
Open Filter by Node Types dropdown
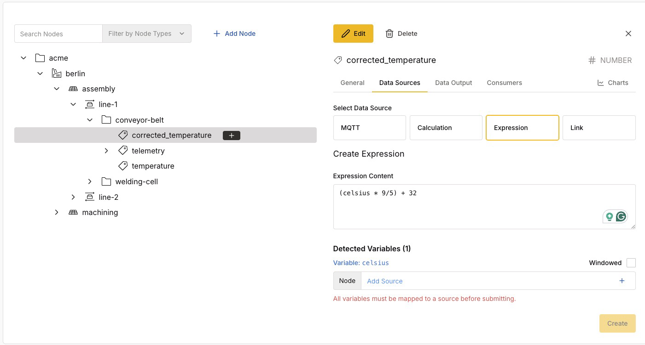click(146, 34)
